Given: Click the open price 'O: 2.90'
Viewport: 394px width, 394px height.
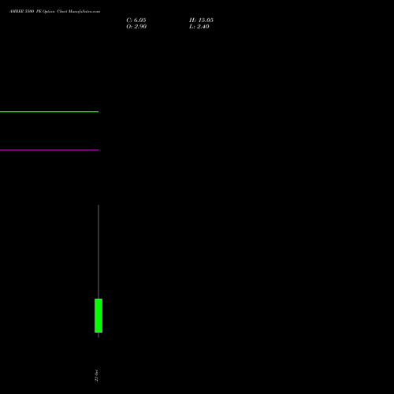Looking at the screenshot, I should pyautogui.click(x=136, y=27).
